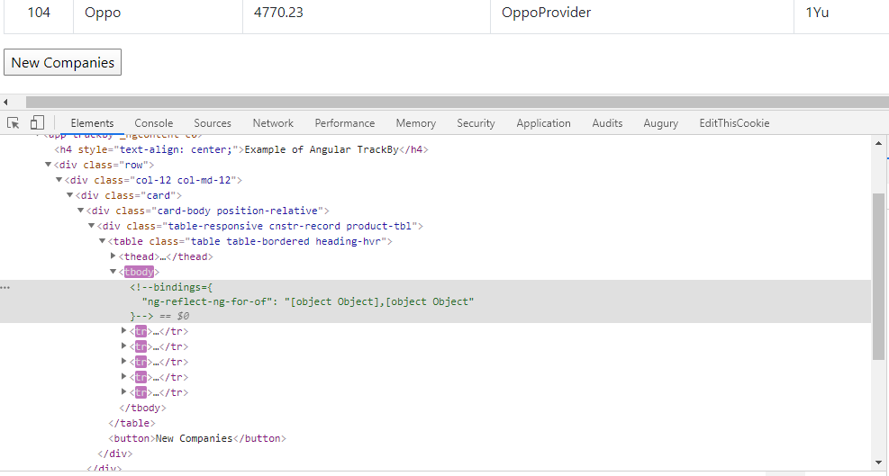Toggle the device toolbar icon
This screenshot has width=889, height=476.
37,123
